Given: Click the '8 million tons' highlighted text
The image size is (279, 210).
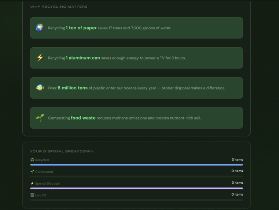Looking at the screenshot, I should [x=73, y=88].
